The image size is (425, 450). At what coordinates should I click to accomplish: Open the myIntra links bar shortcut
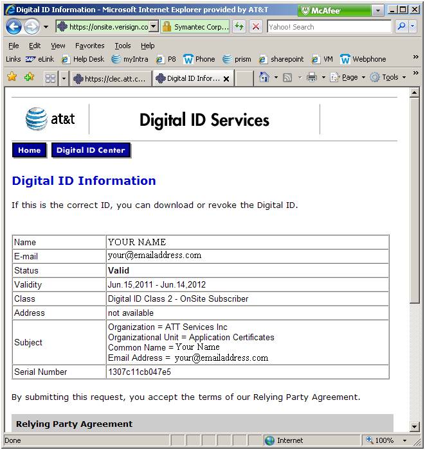(130, 59)
